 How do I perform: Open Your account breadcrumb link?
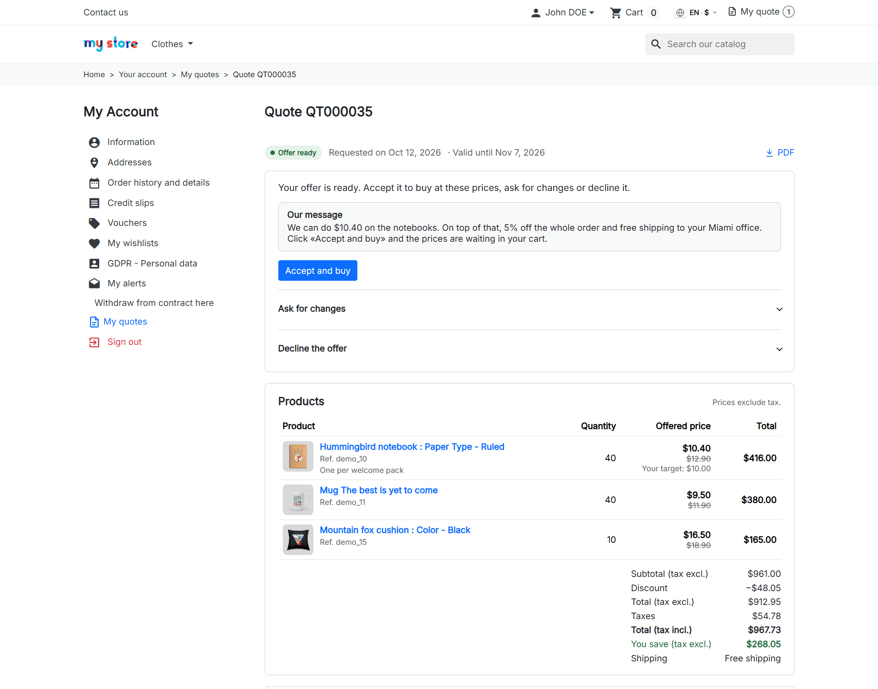143,75
